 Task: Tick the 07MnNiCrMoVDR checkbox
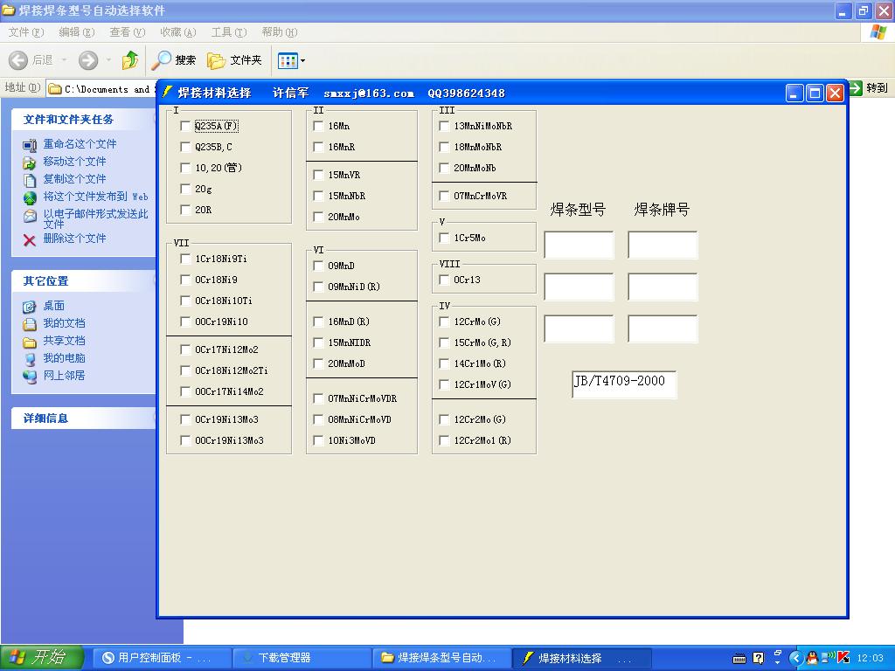point(318,398)
